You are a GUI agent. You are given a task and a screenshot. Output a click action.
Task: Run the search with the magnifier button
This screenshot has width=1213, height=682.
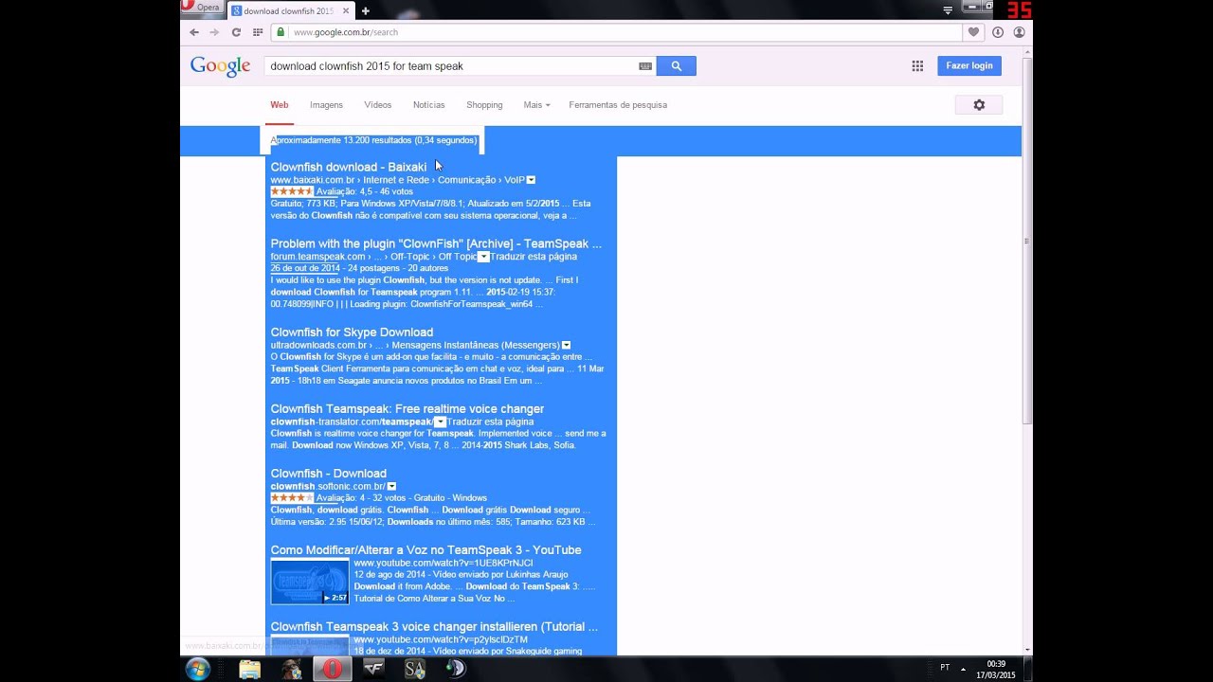[x=677, y=66]
